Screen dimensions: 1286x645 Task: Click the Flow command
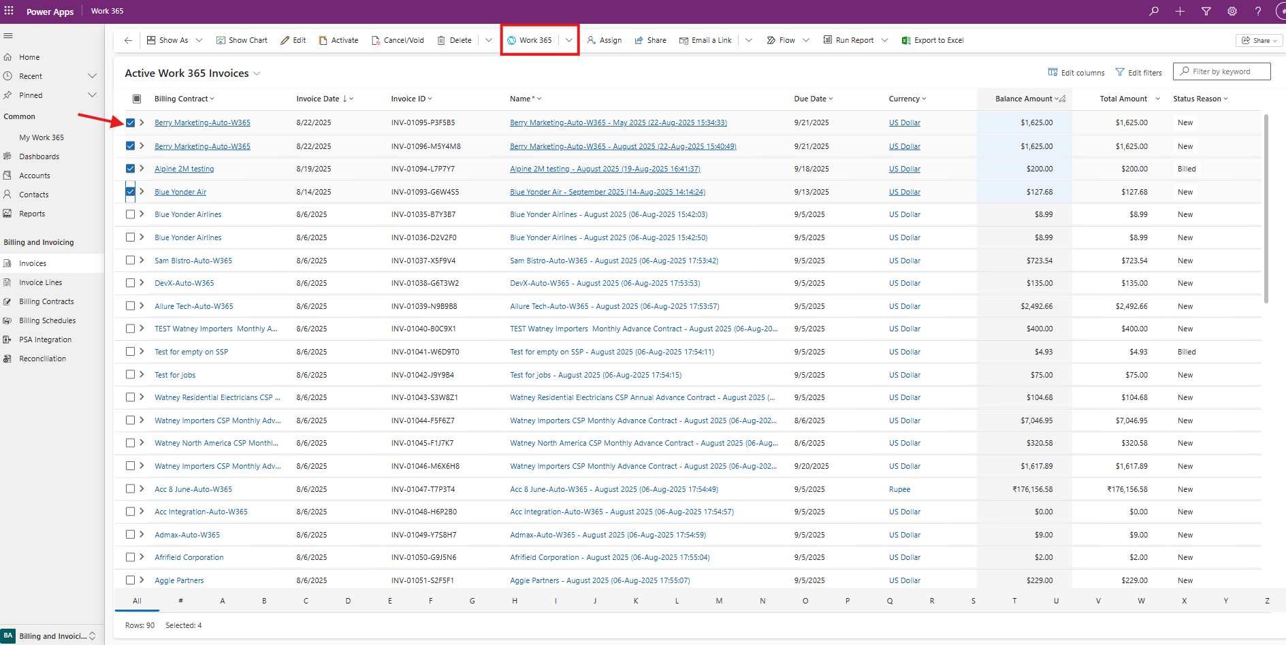[x=781, y=40]
